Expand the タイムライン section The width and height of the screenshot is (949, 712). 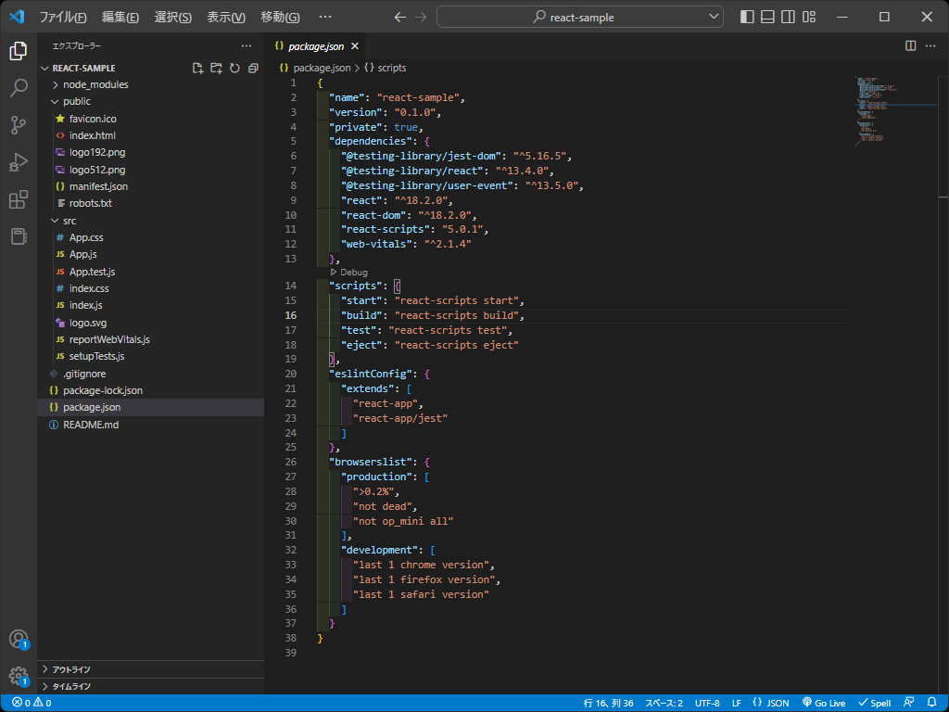click(x=150, y=686)
